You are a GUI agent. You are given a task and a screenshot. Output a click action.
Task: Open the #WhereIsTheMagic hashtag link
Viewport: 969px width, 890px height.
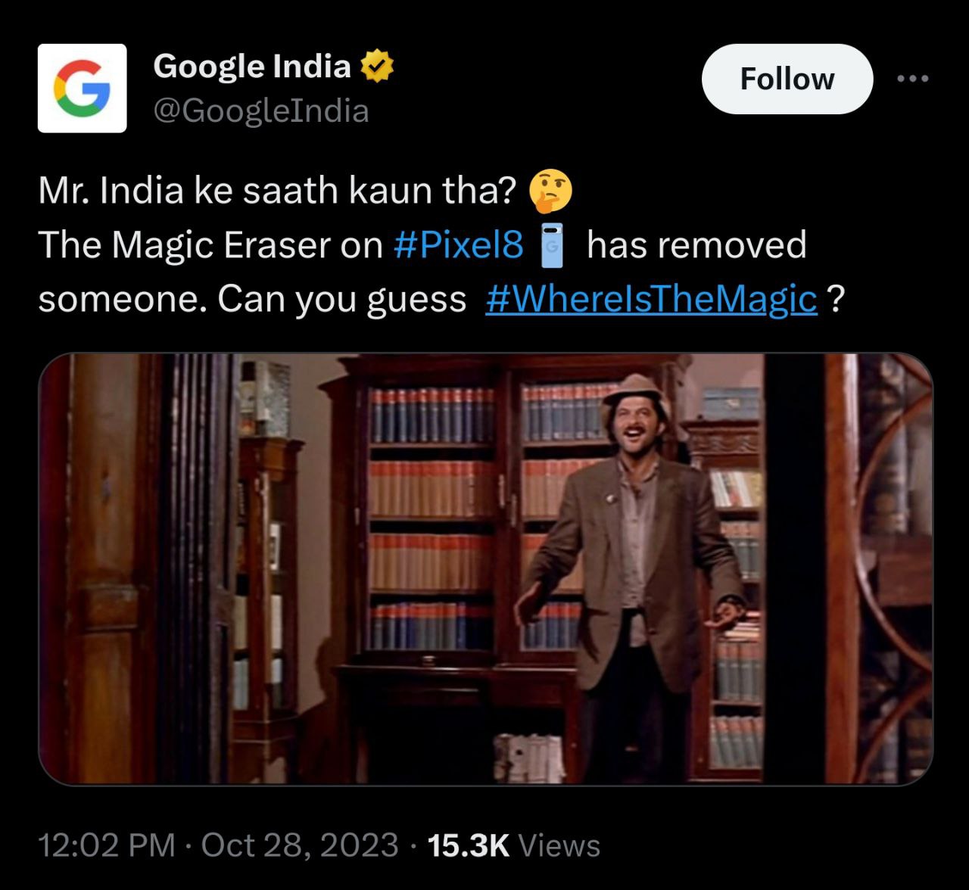pyautogui.click(x=651, y=300)
